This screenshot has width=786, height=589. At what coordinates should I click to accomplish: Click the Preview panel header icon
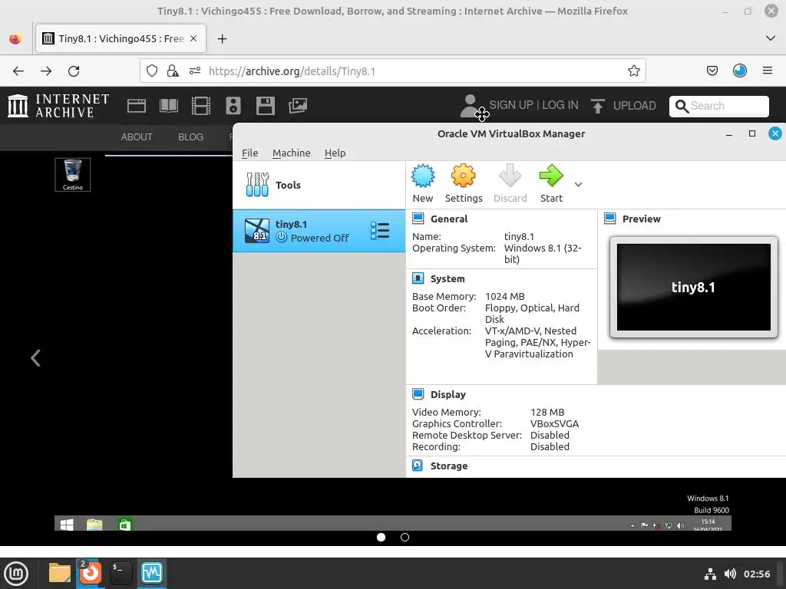[610, 219]
